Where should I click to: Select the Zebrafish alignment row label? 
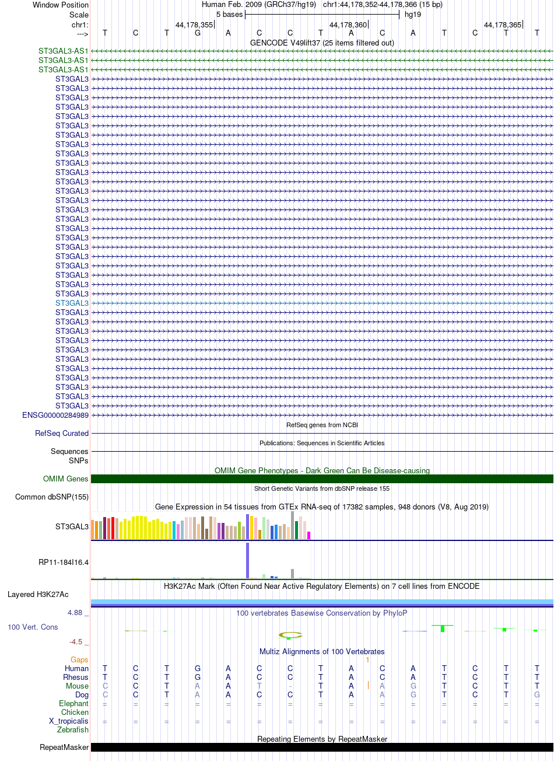click(x=73, y=729)
